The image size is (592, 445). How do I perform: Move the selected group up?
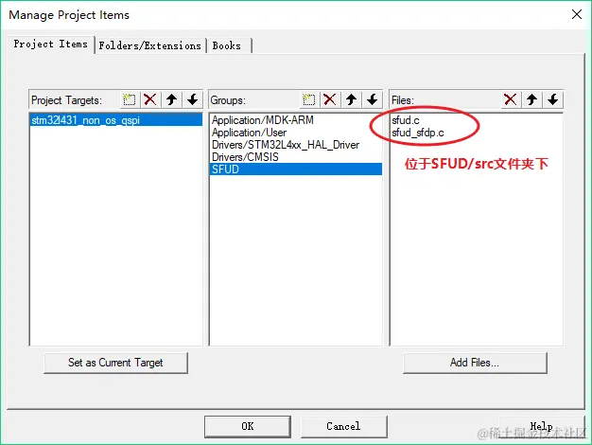pos(351,99)
